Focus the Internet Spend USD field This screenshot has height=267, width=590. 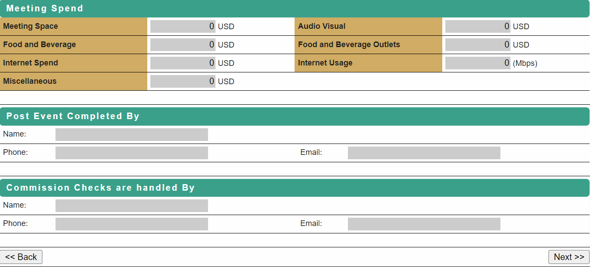pos(183,63)
